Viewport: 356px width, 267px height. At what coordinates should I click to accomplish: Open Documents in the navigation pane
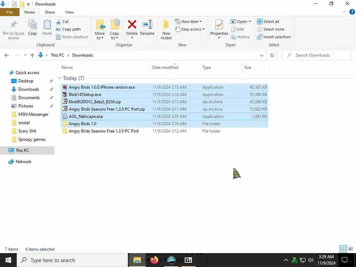29,98
